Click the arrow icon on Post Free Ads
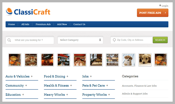Image resolution: width=175 pixels, height=104 pixels. point(166,13)
